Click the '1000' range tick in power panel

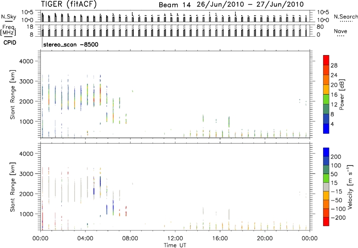click(26, 121)
